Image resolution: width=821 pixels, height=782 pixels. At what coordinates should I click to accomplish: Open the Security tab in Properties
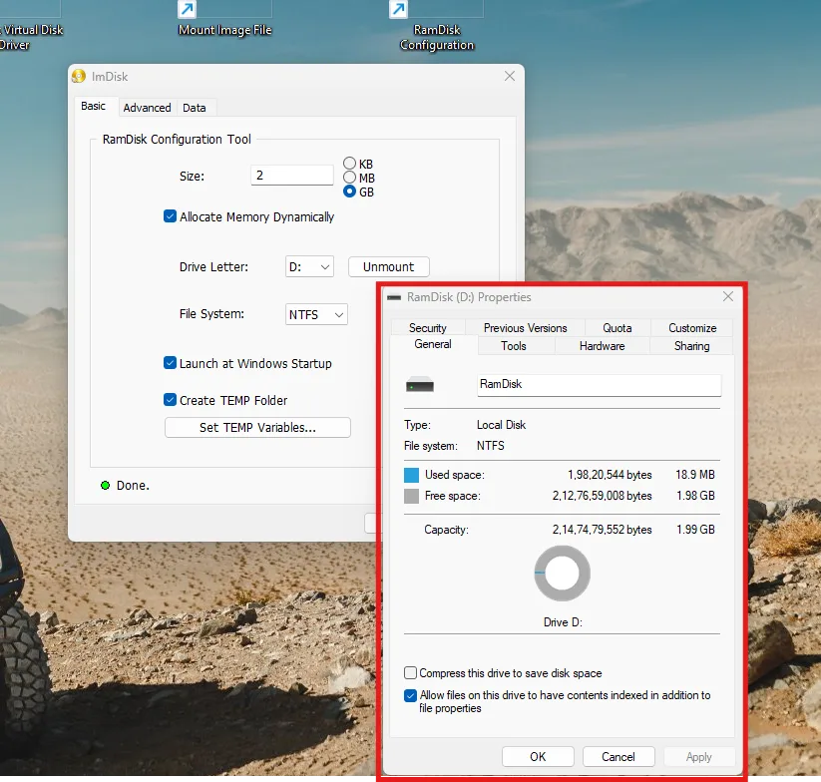coord(428,328)
